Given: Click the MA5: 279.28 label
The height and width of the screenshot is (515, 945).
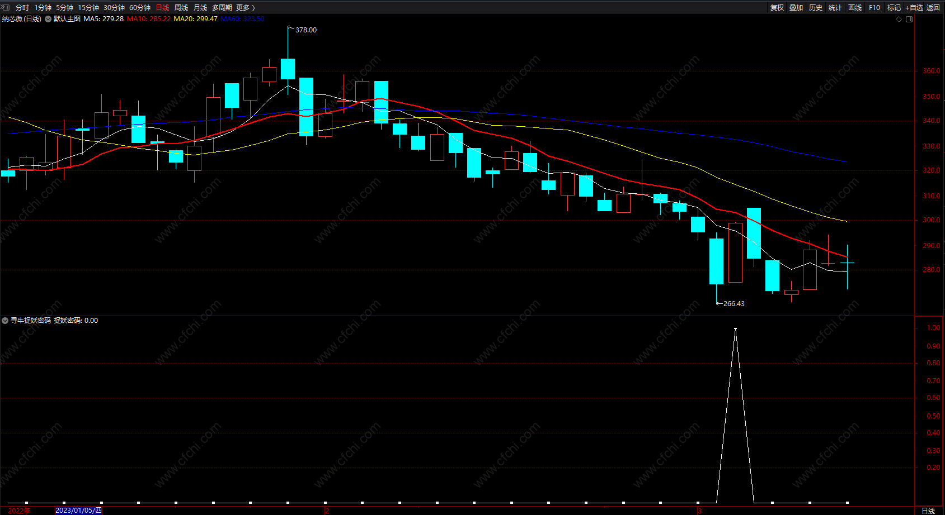Looking at the screenshot, I should [x=104, y=19].
